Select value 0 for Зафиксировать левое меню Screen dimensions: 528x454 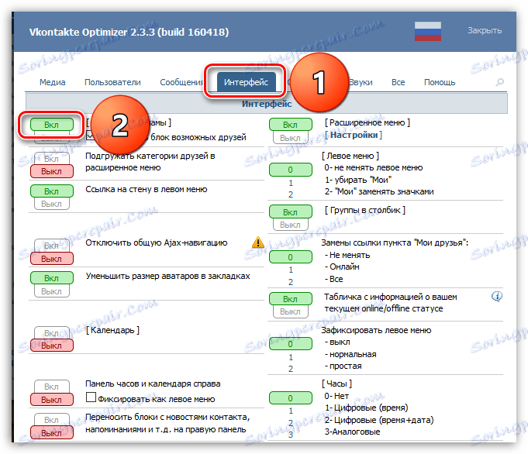[291, 344]
